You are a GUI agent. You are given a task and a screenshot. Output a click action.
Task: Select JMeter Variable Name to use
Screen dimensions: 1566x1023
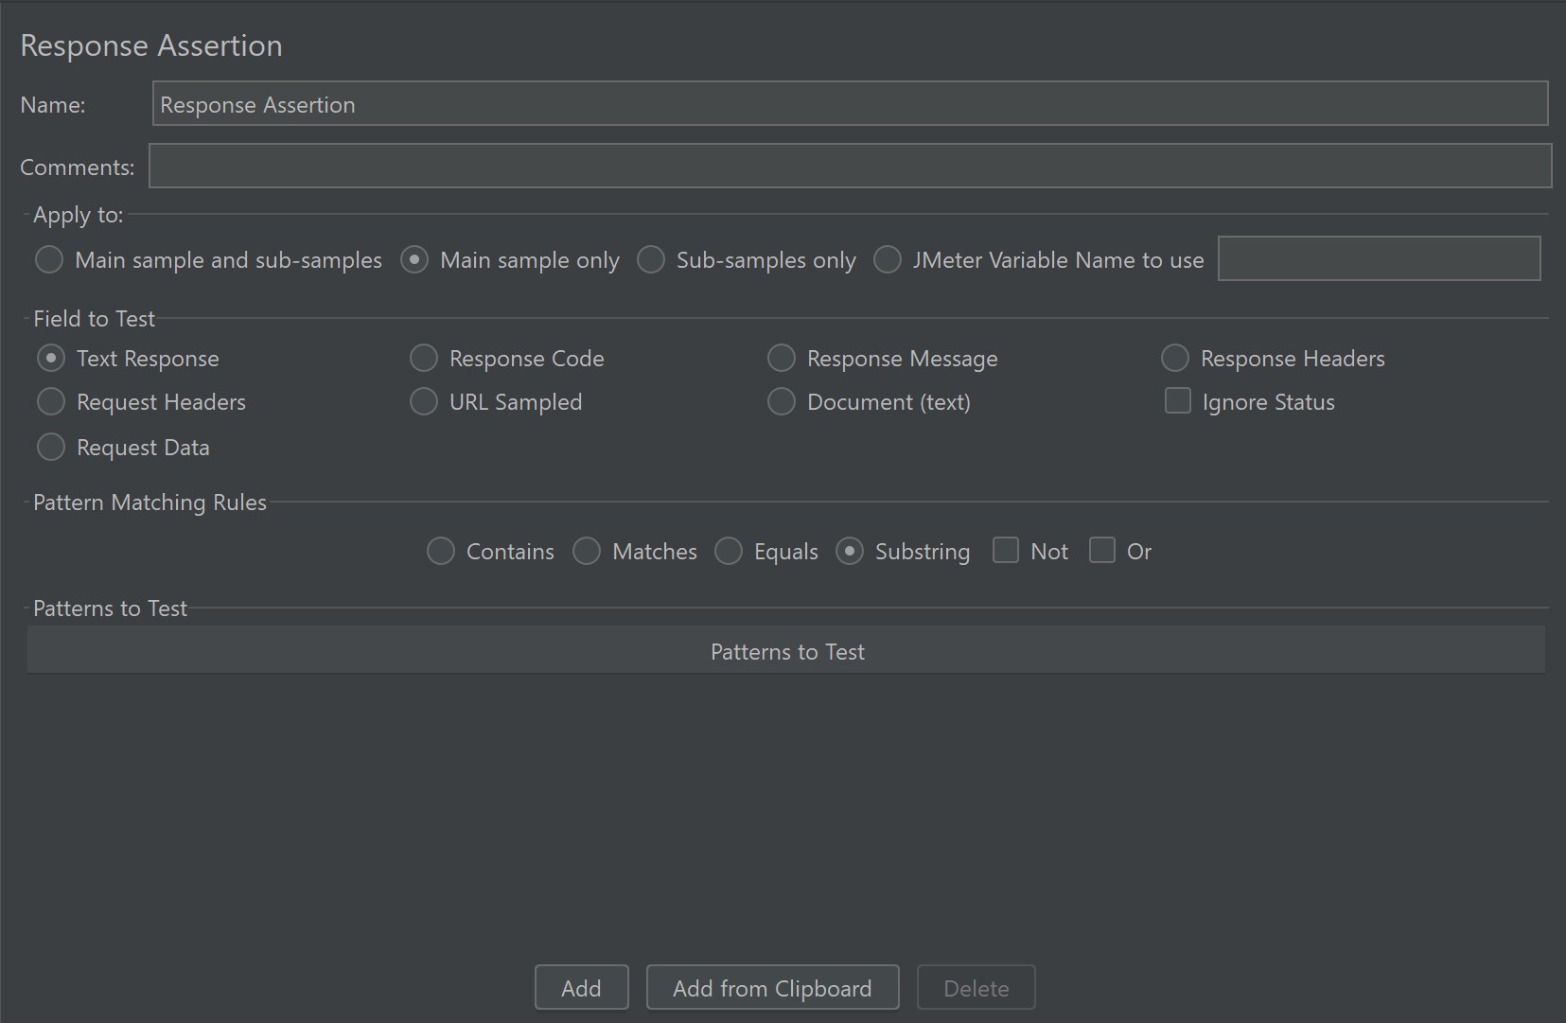point(888,259)
